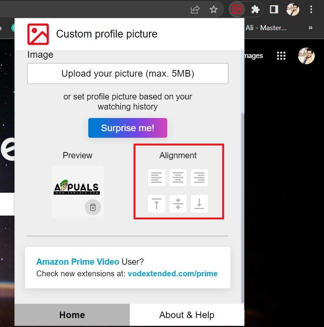Show more bookmarks with the double chevron
This screenshot has width=324, height=327.
(x=310, y=28)
